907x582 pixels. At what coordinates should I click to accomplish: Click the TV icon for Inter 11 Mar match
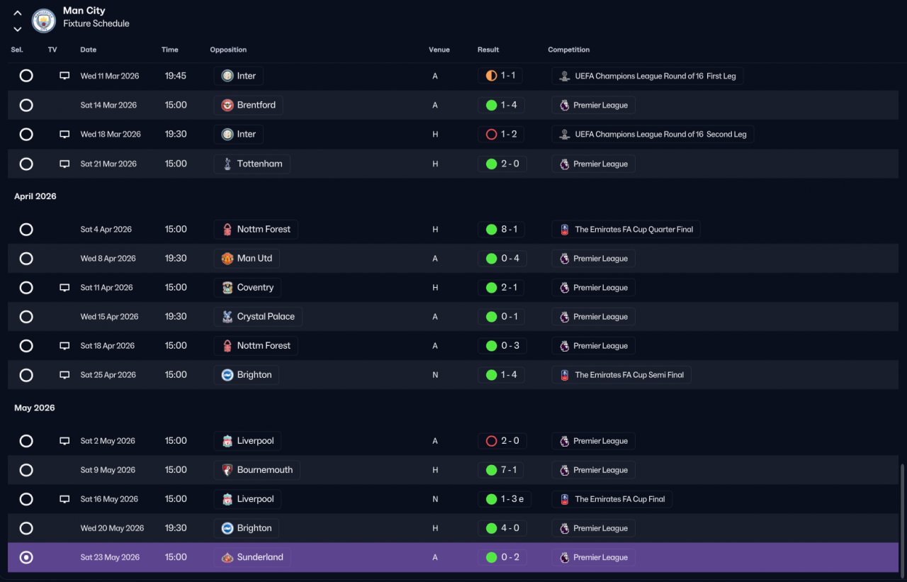pyautogui.click(x=64, y=76)
